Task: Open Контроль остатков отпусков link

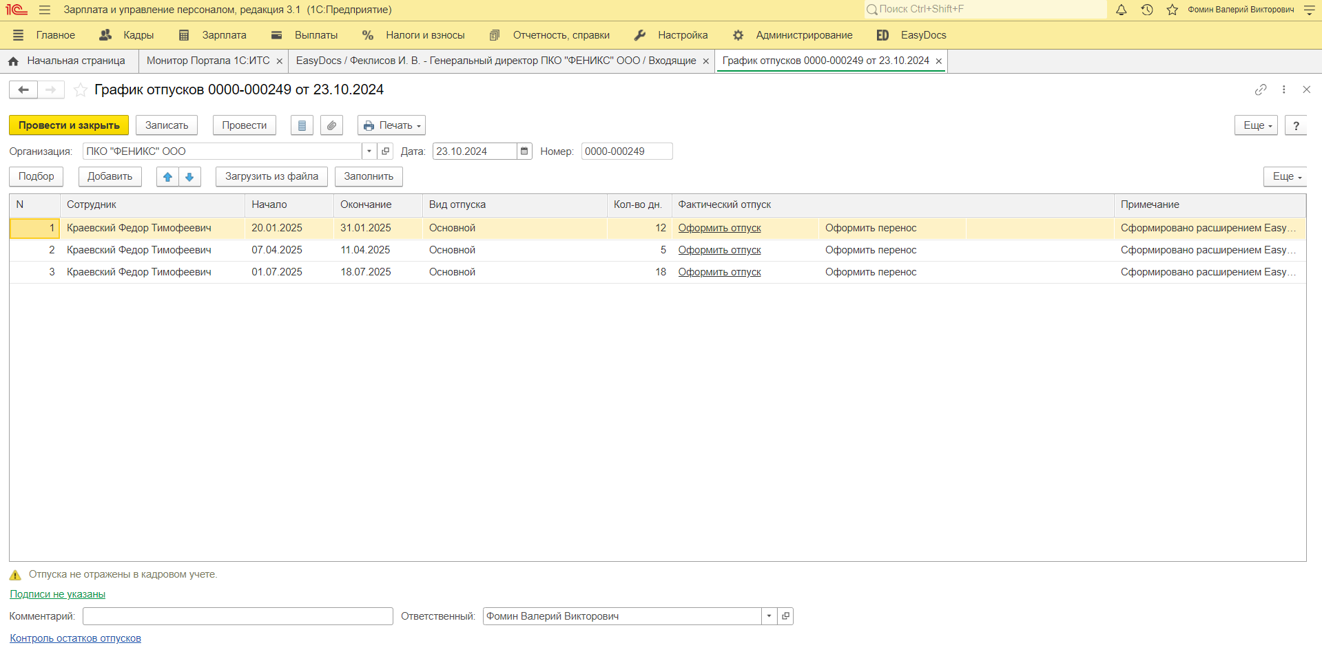Action: [75, 638]
